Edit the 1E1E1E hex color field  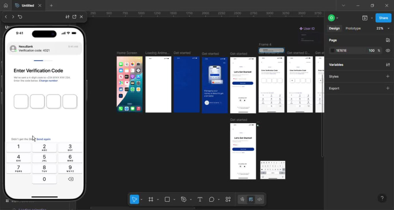347,51
